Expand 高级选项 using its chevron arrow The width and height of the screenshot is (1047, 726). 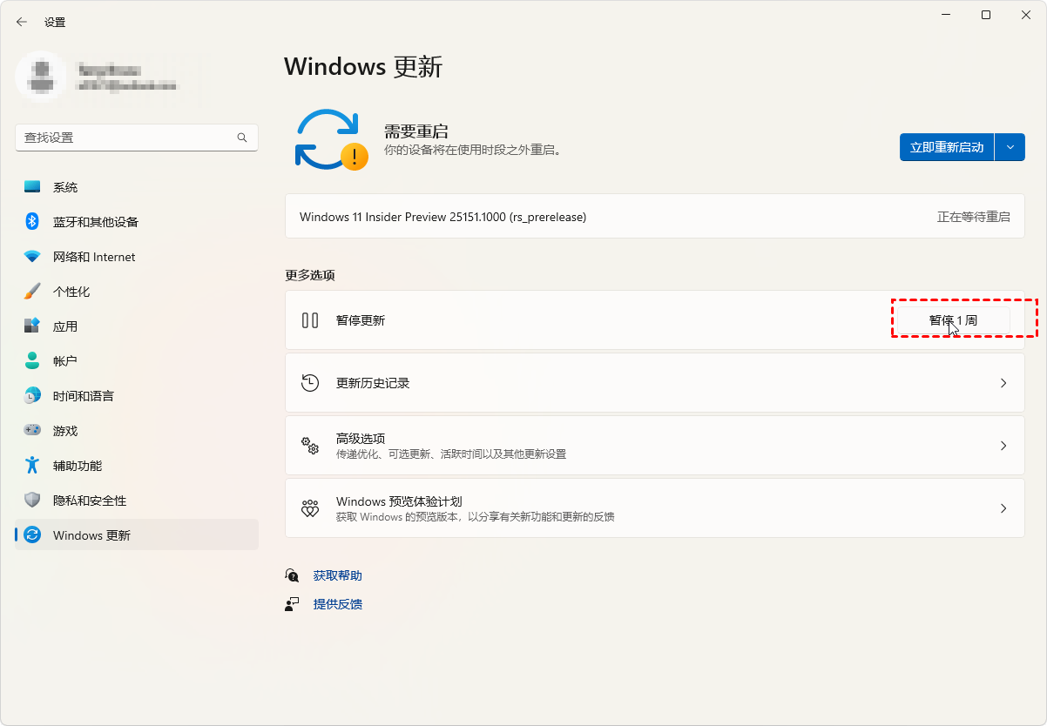click(x=1003, y=446)
